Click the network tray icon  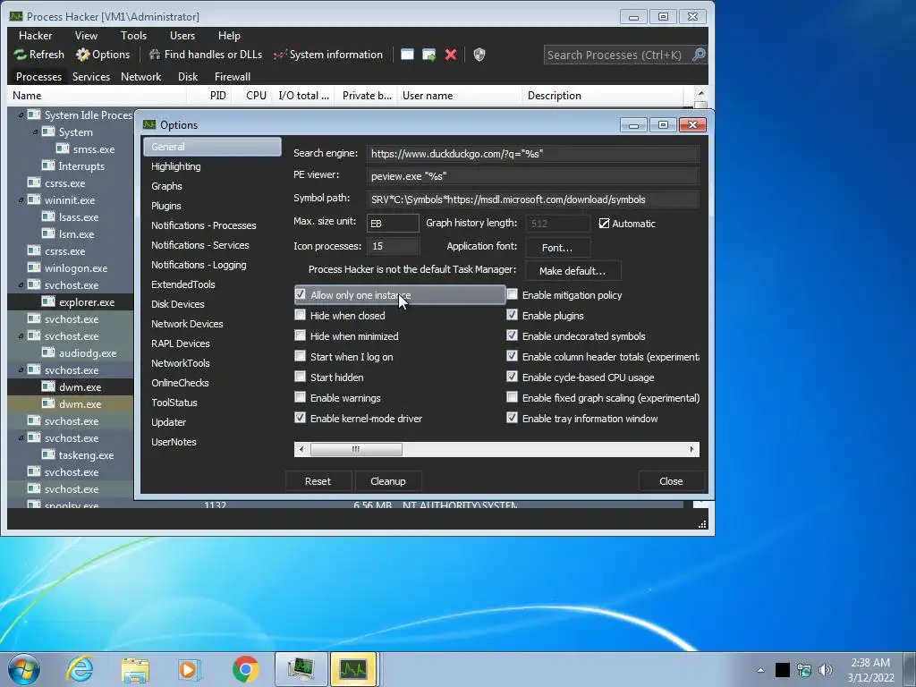coord(804,669)
